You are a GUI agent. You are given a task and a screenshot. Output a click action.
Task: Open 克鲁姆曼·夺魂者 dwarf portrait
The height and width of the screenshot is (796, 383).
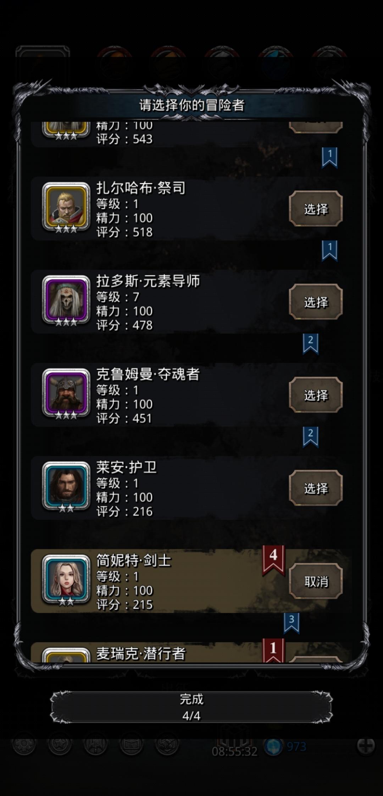[66, 393]
